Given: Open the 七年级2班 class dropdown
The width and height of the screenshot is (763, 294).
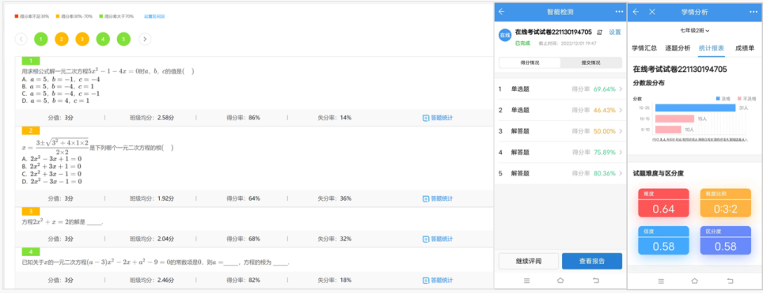Looking at the screenshot, I should [x=694, y=31].
